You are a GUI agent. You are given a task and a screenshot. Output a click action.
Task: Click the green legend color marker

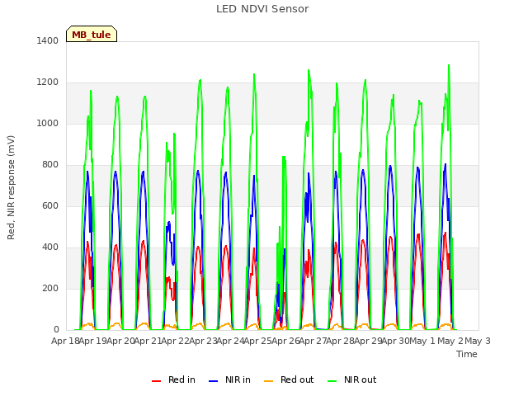click(332, 381)
